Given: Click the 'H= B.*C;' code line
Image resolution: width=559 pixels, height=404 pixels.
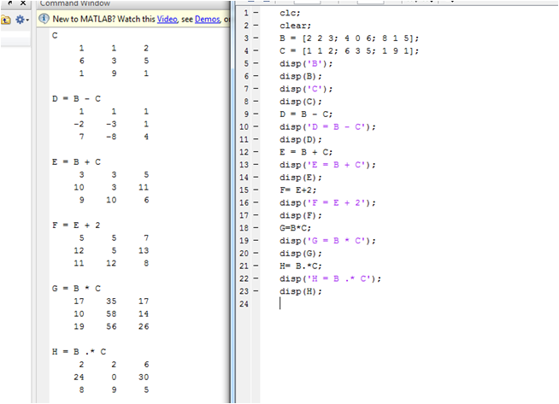Looking at the screenshot, I should (301, 266).
